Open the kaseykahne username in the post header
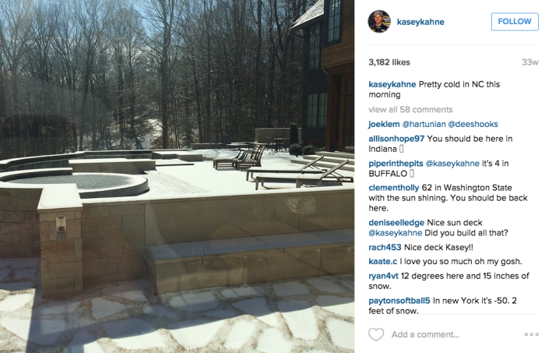This screenshot has height=353, width=545. [420, 22]
